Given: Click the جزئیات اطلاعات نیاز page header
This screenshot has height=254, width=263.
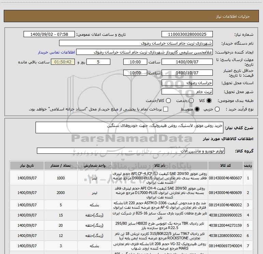Looking at the screenshot, I should [x=233, y=16].
